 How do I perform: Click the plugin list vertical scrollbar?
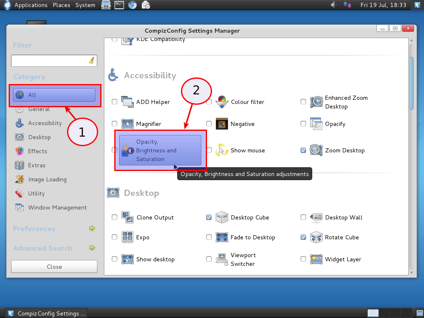click(412, 83)
